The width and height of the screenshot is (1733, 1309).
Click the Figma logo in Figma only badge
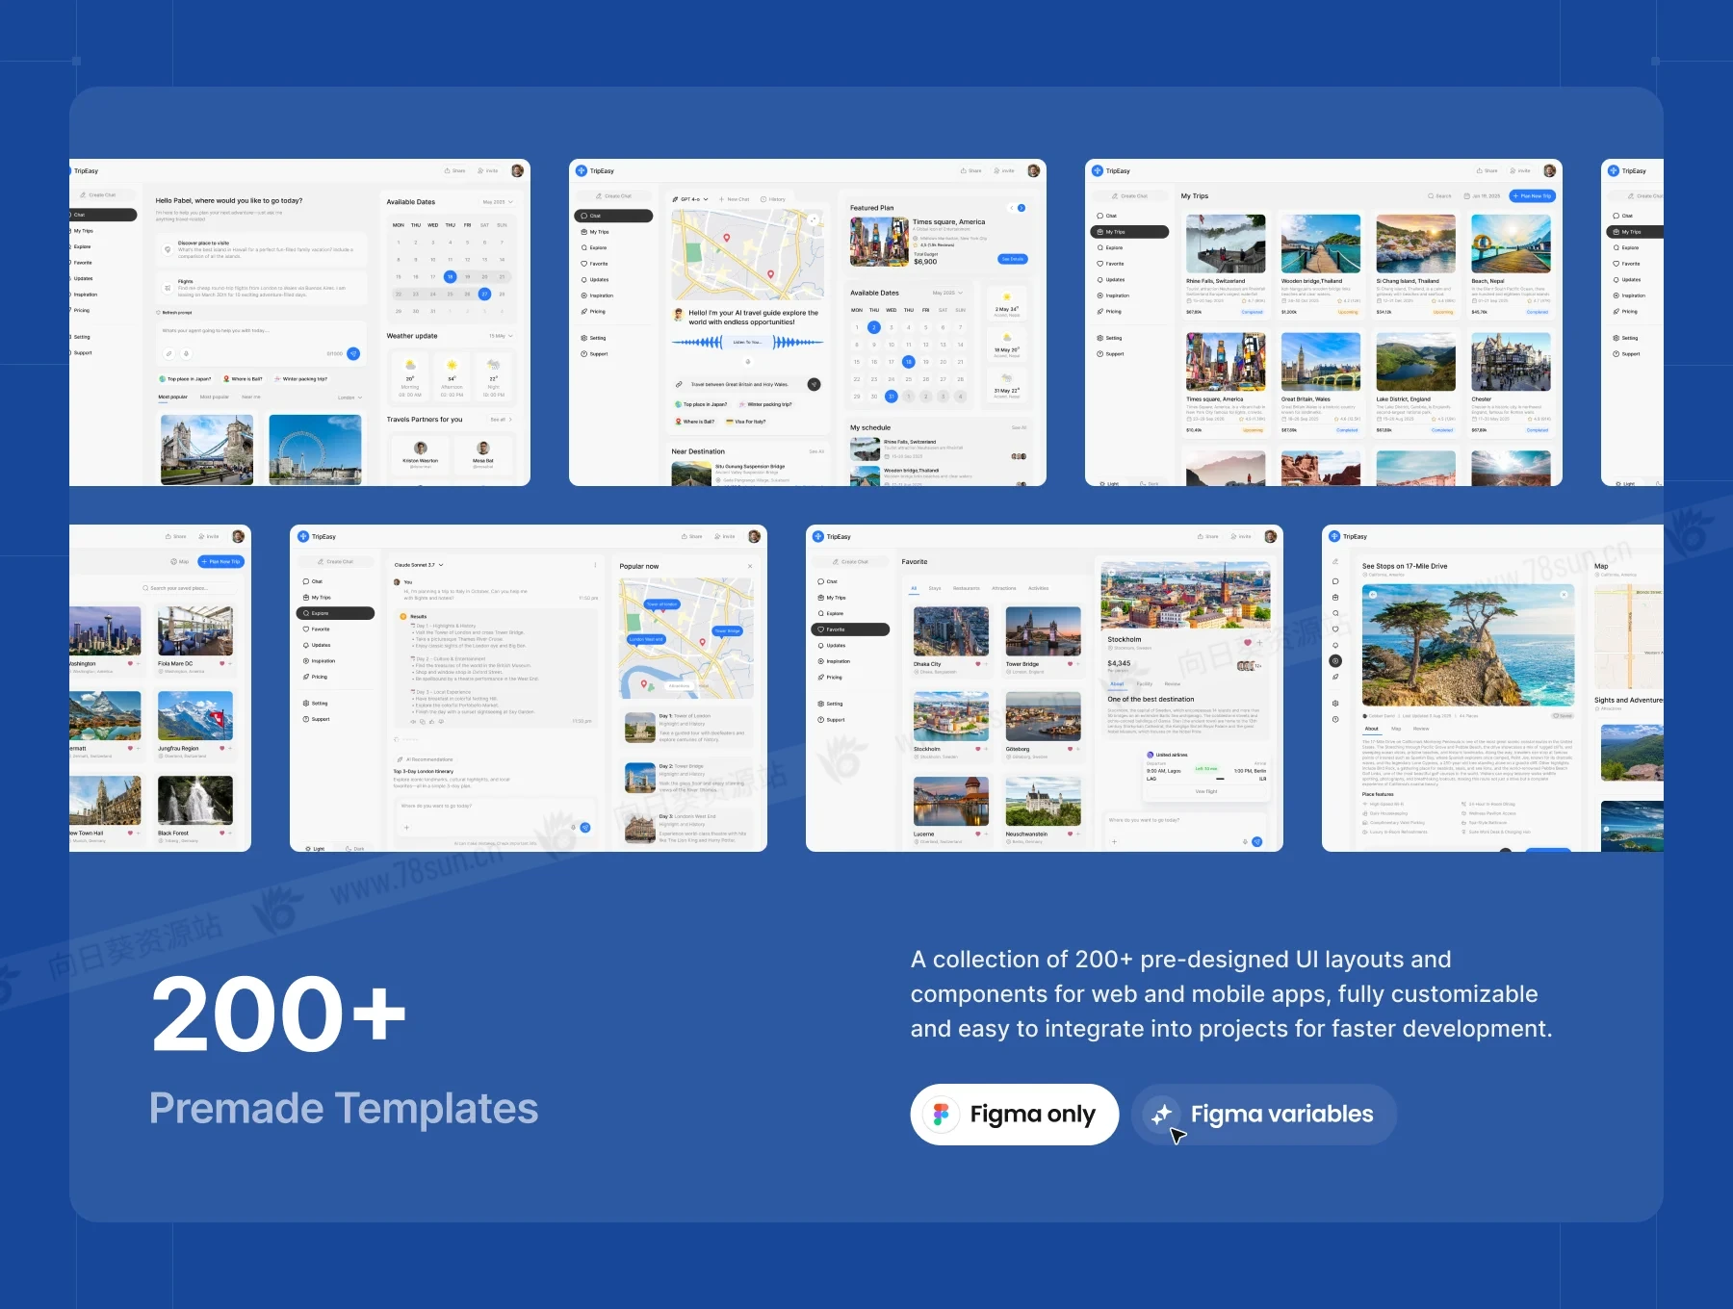coord(941,1115)
